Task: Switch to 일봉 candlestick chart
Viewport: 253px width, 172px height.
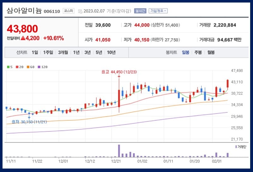Action: pyautogui.click(x=185, y=53)
